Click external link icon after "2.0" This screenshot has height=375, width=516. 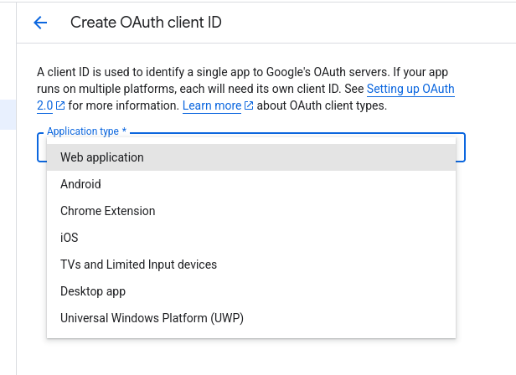(x=60, y=106)
